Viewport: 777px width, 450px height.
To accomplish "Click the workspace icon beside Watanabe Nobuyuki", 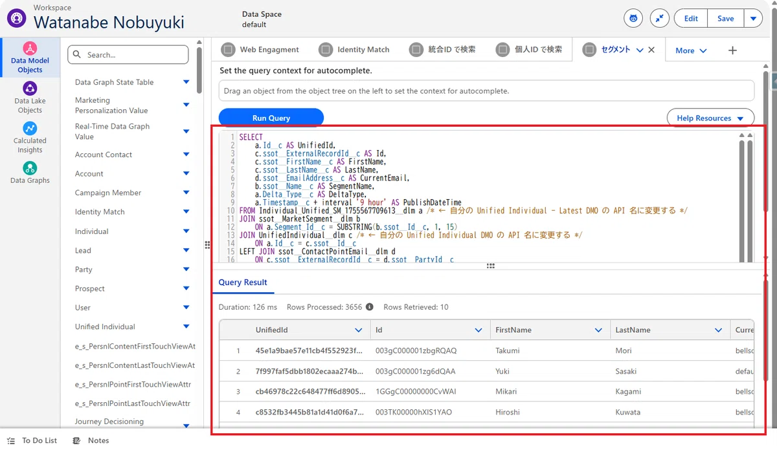I will point(16,17).
